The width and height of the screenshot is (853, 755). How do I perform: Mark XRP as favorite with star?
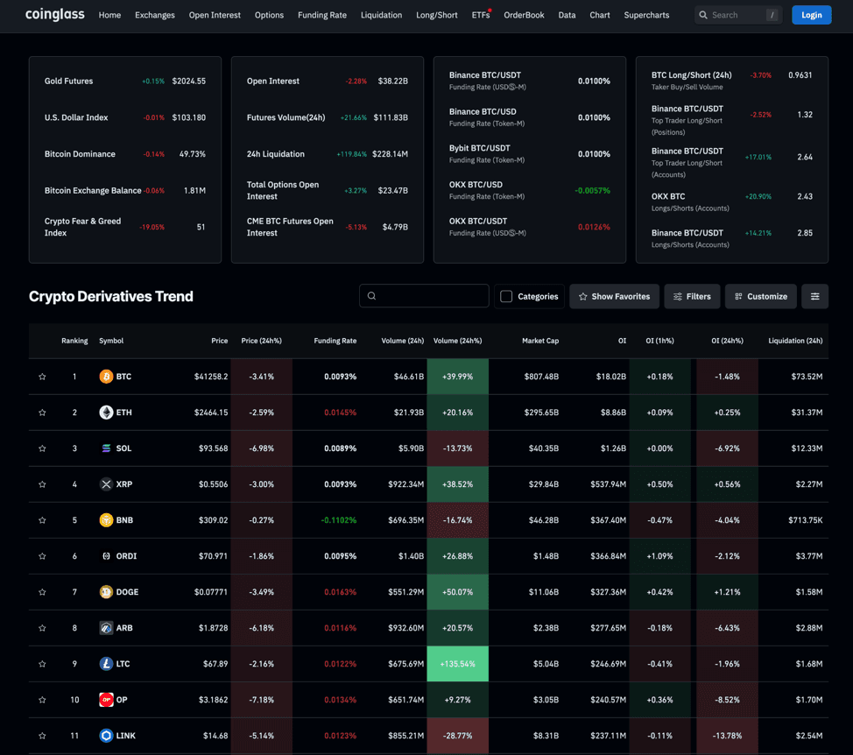click(42, 484)
